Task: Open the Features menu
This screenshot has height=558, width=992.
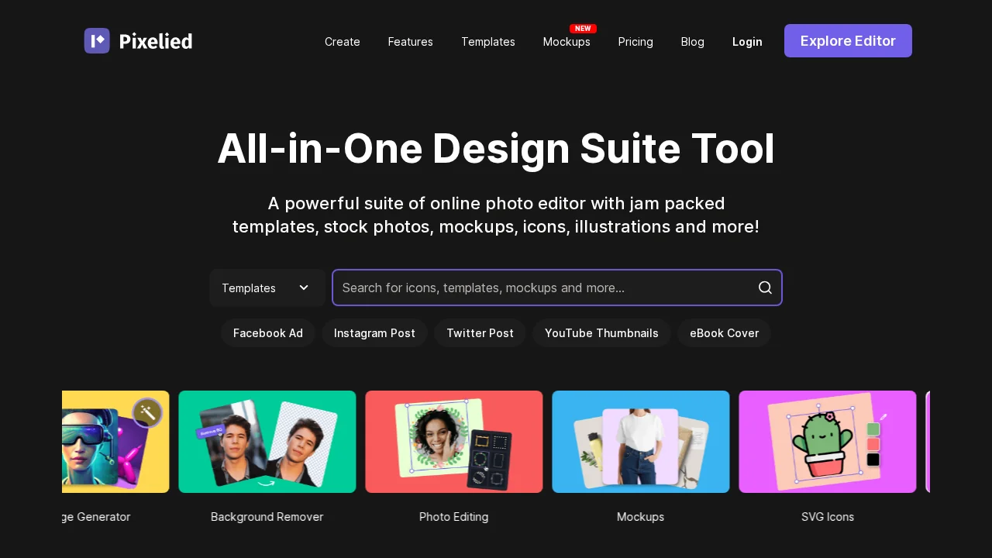Action: click(x=410, y=42)
